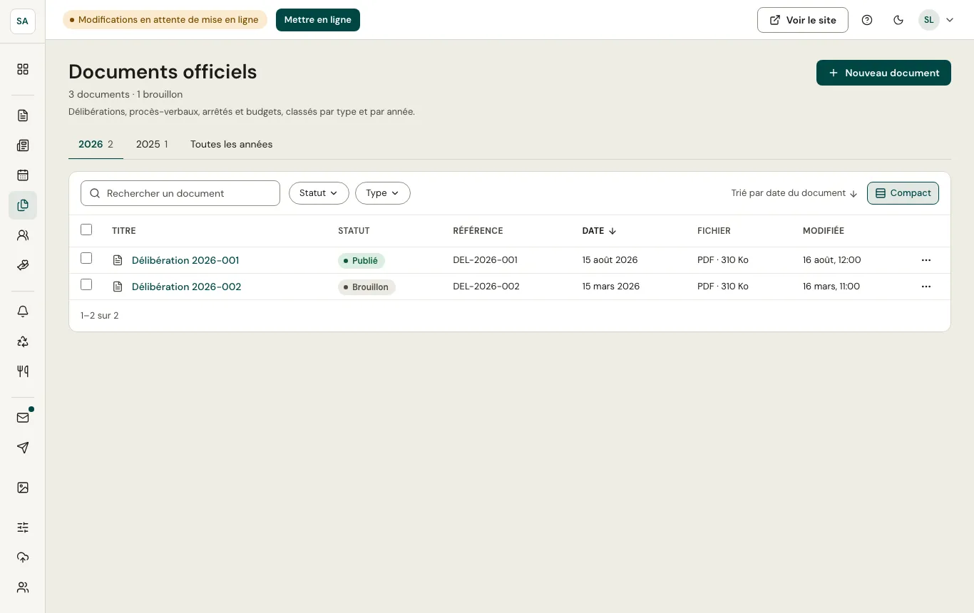This screenshot has height=613, width=974.
Task: Check the box for Délibération 2026-001
Action: [86, 258]
